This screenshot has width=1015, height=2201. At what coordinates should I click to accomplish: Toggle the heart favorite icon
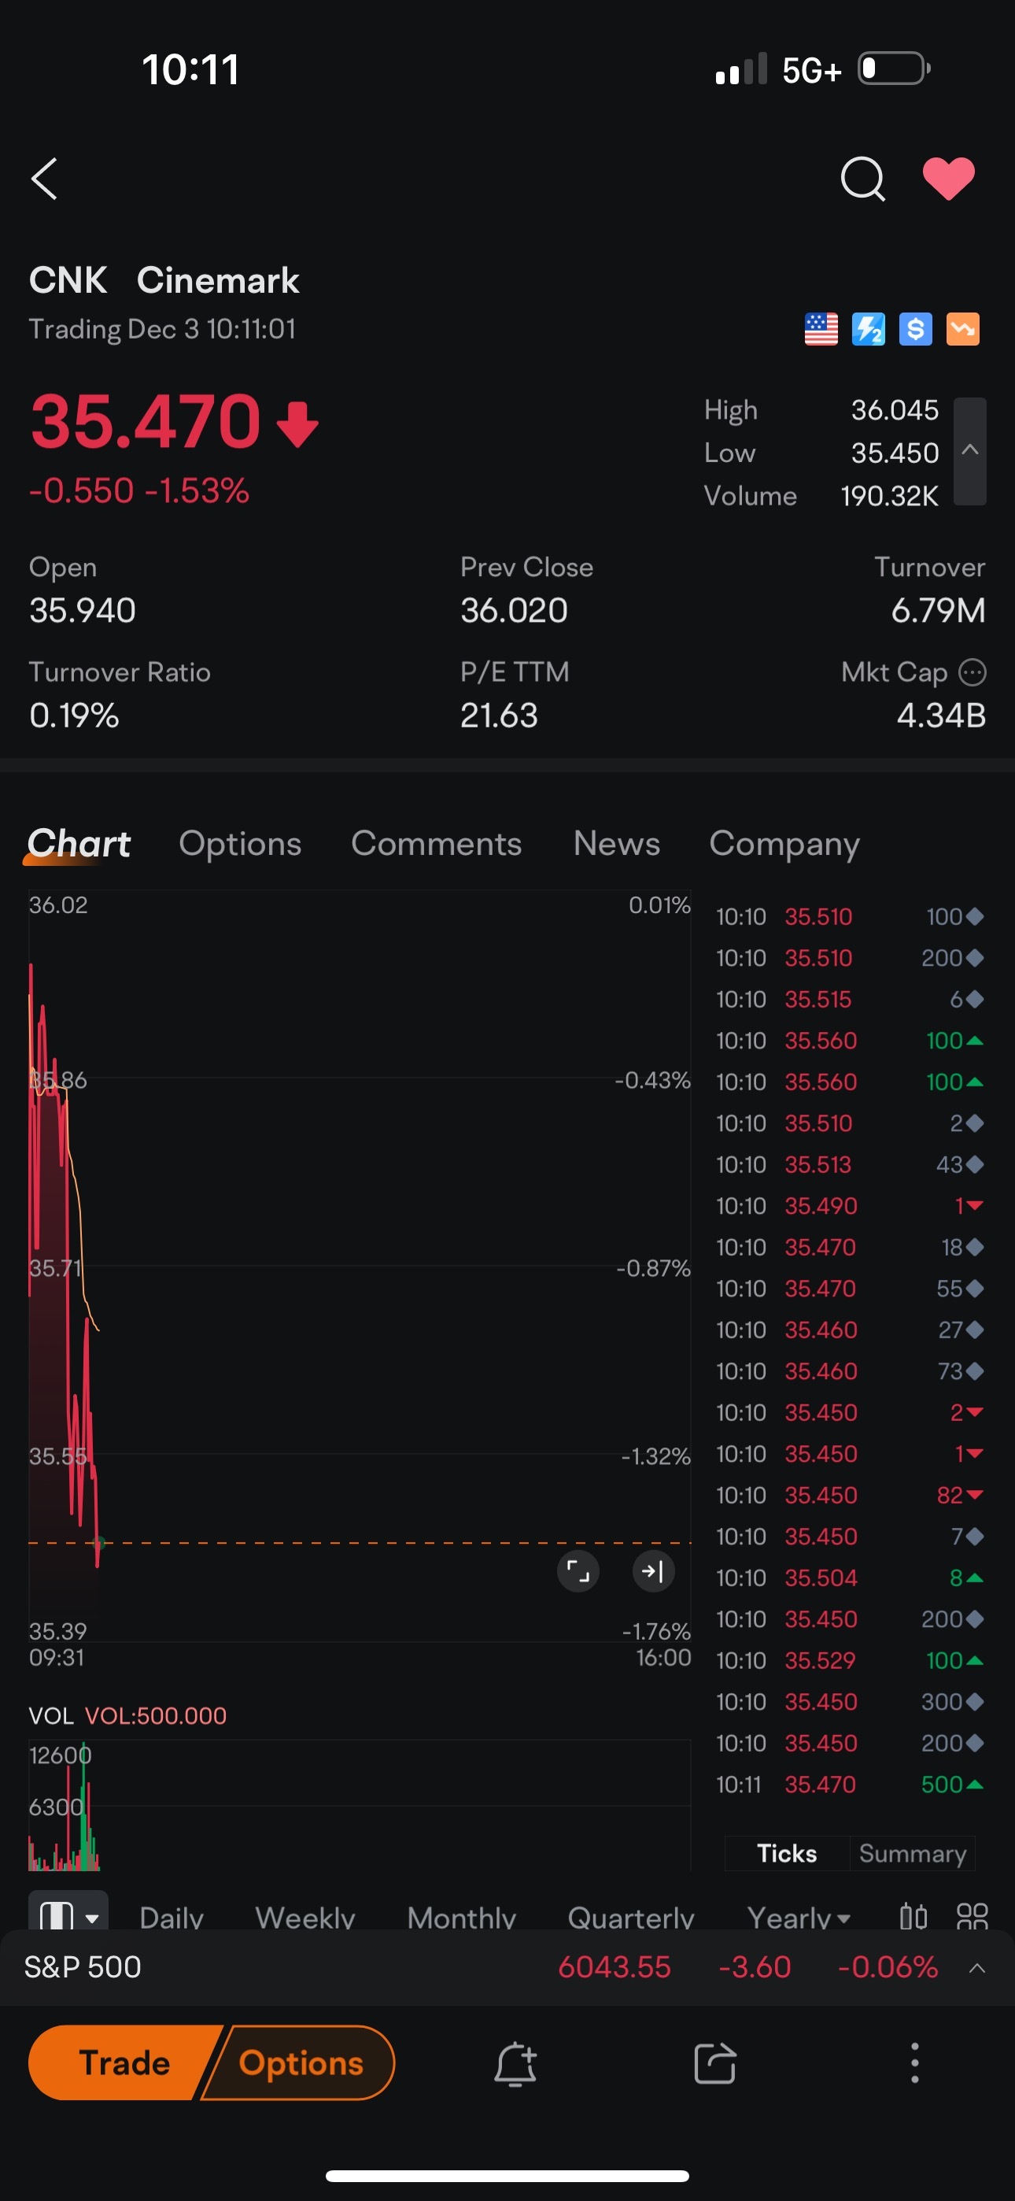point(948,179)
